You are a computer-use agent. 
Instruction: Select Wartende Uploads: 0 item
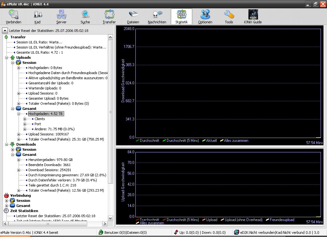tap(45, 88)
